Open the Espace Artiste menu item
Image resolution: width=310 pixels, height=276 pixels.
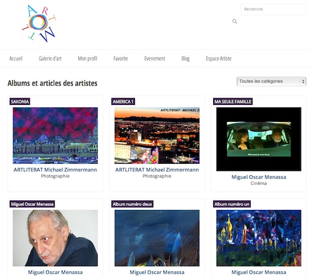[x=219, y=59]
